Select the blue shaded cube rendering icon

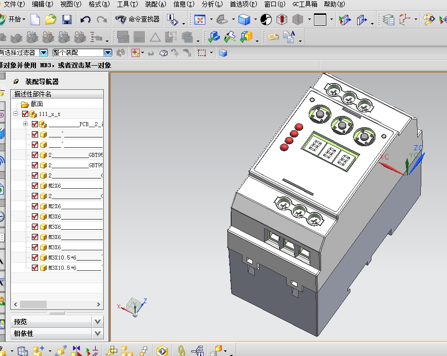[244, 20]
